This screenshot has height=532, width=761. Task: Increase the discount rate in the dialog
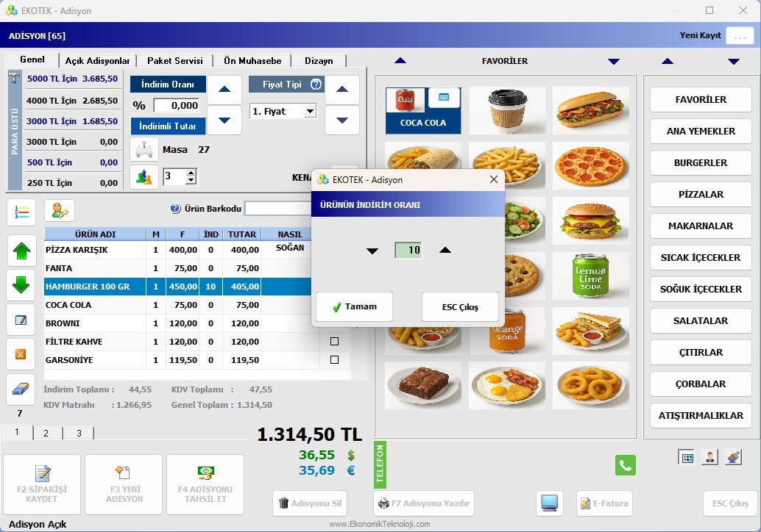pyautogui.click(x=445, y=250)
